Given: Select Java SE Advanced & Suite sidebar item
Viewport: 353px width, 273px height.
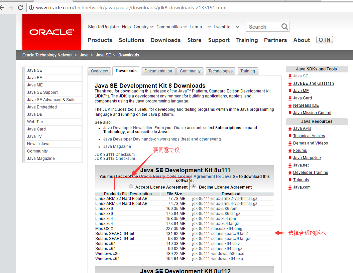Looking at the screenshot, I should (53, 100).
